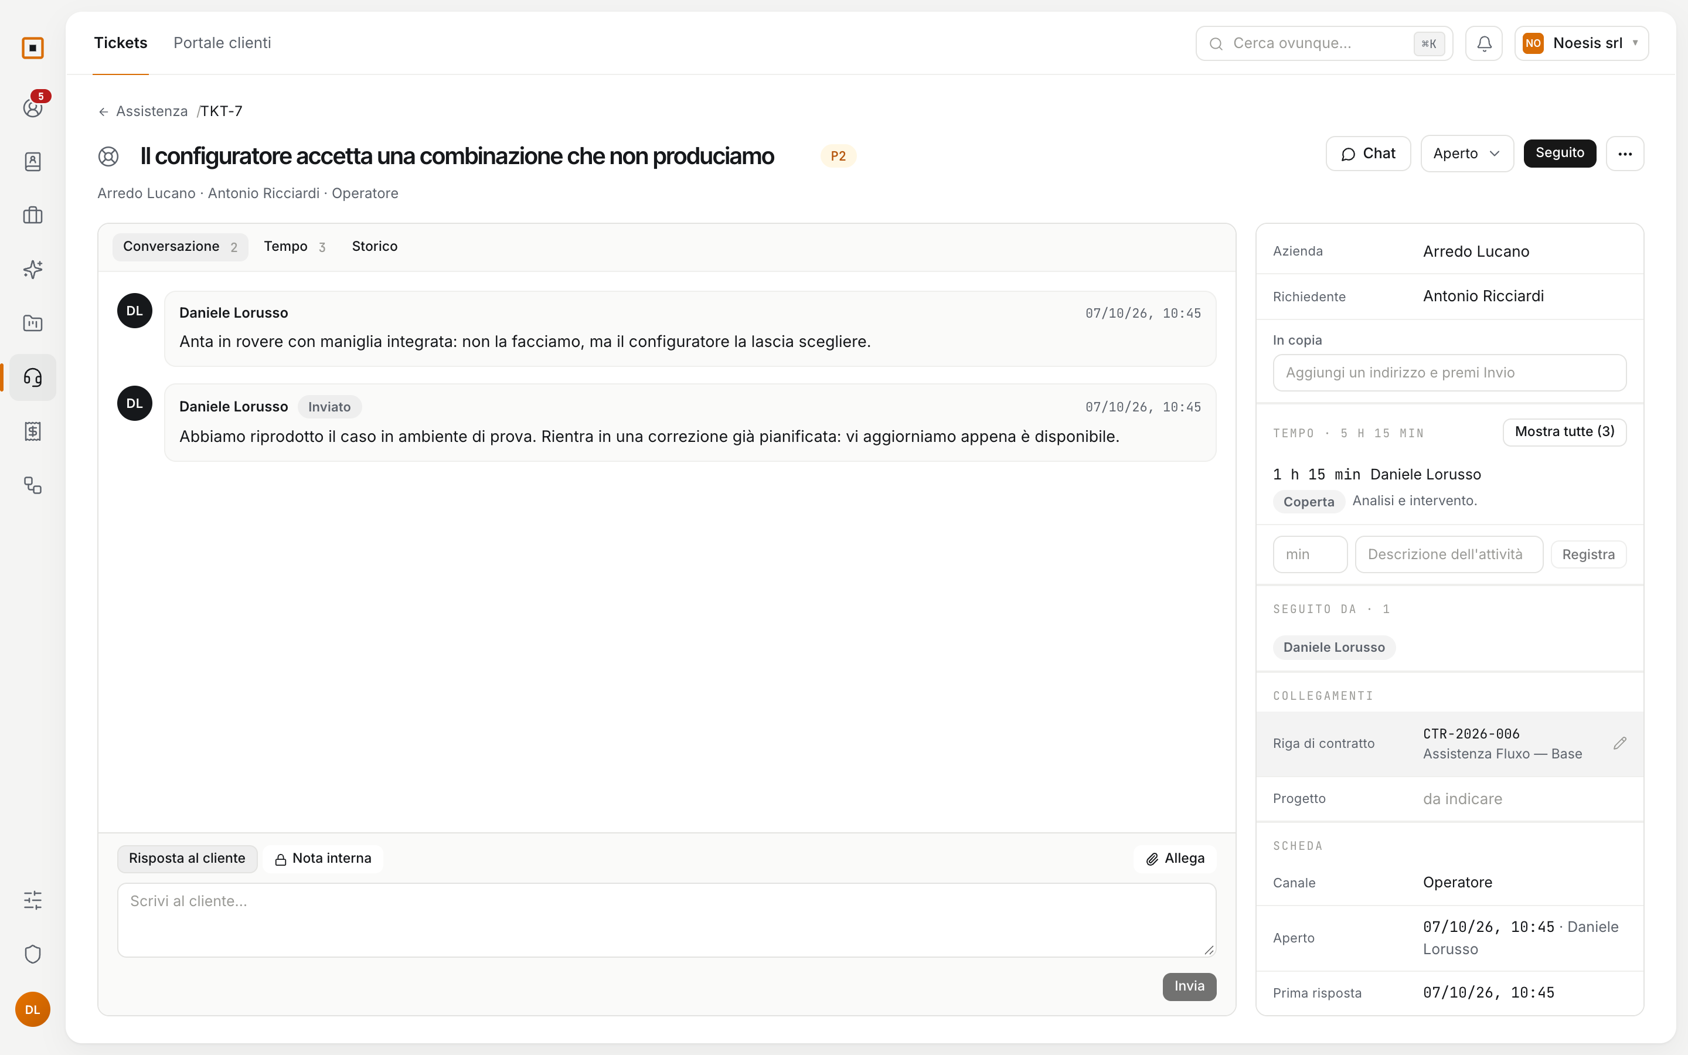Screen dimensions: 1688x1055
Task: Edit the Riga di contratto pencil icon
Action: (1619, 743)
